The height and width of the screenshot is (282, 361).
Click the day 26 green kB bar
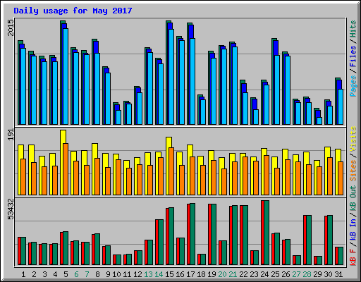tap(288, 252)
